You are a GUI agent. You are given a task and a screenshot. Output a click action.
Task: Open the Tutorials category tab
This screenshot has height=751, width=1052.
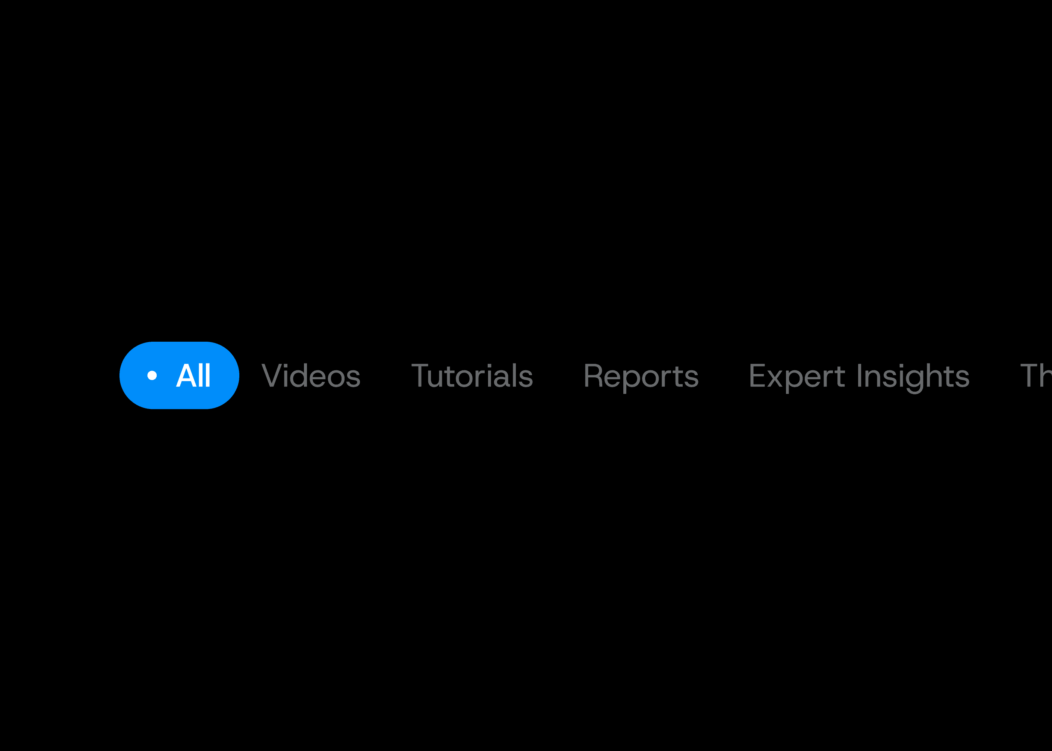[x=472, y=375]
